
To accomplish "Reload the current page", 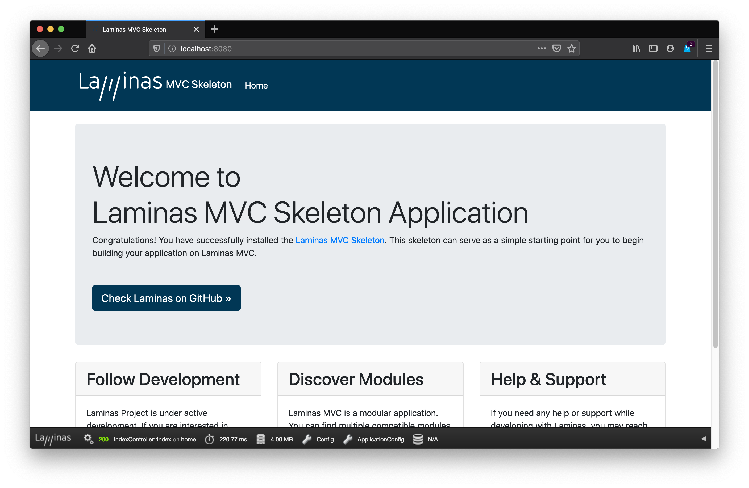I will [75, 48].
